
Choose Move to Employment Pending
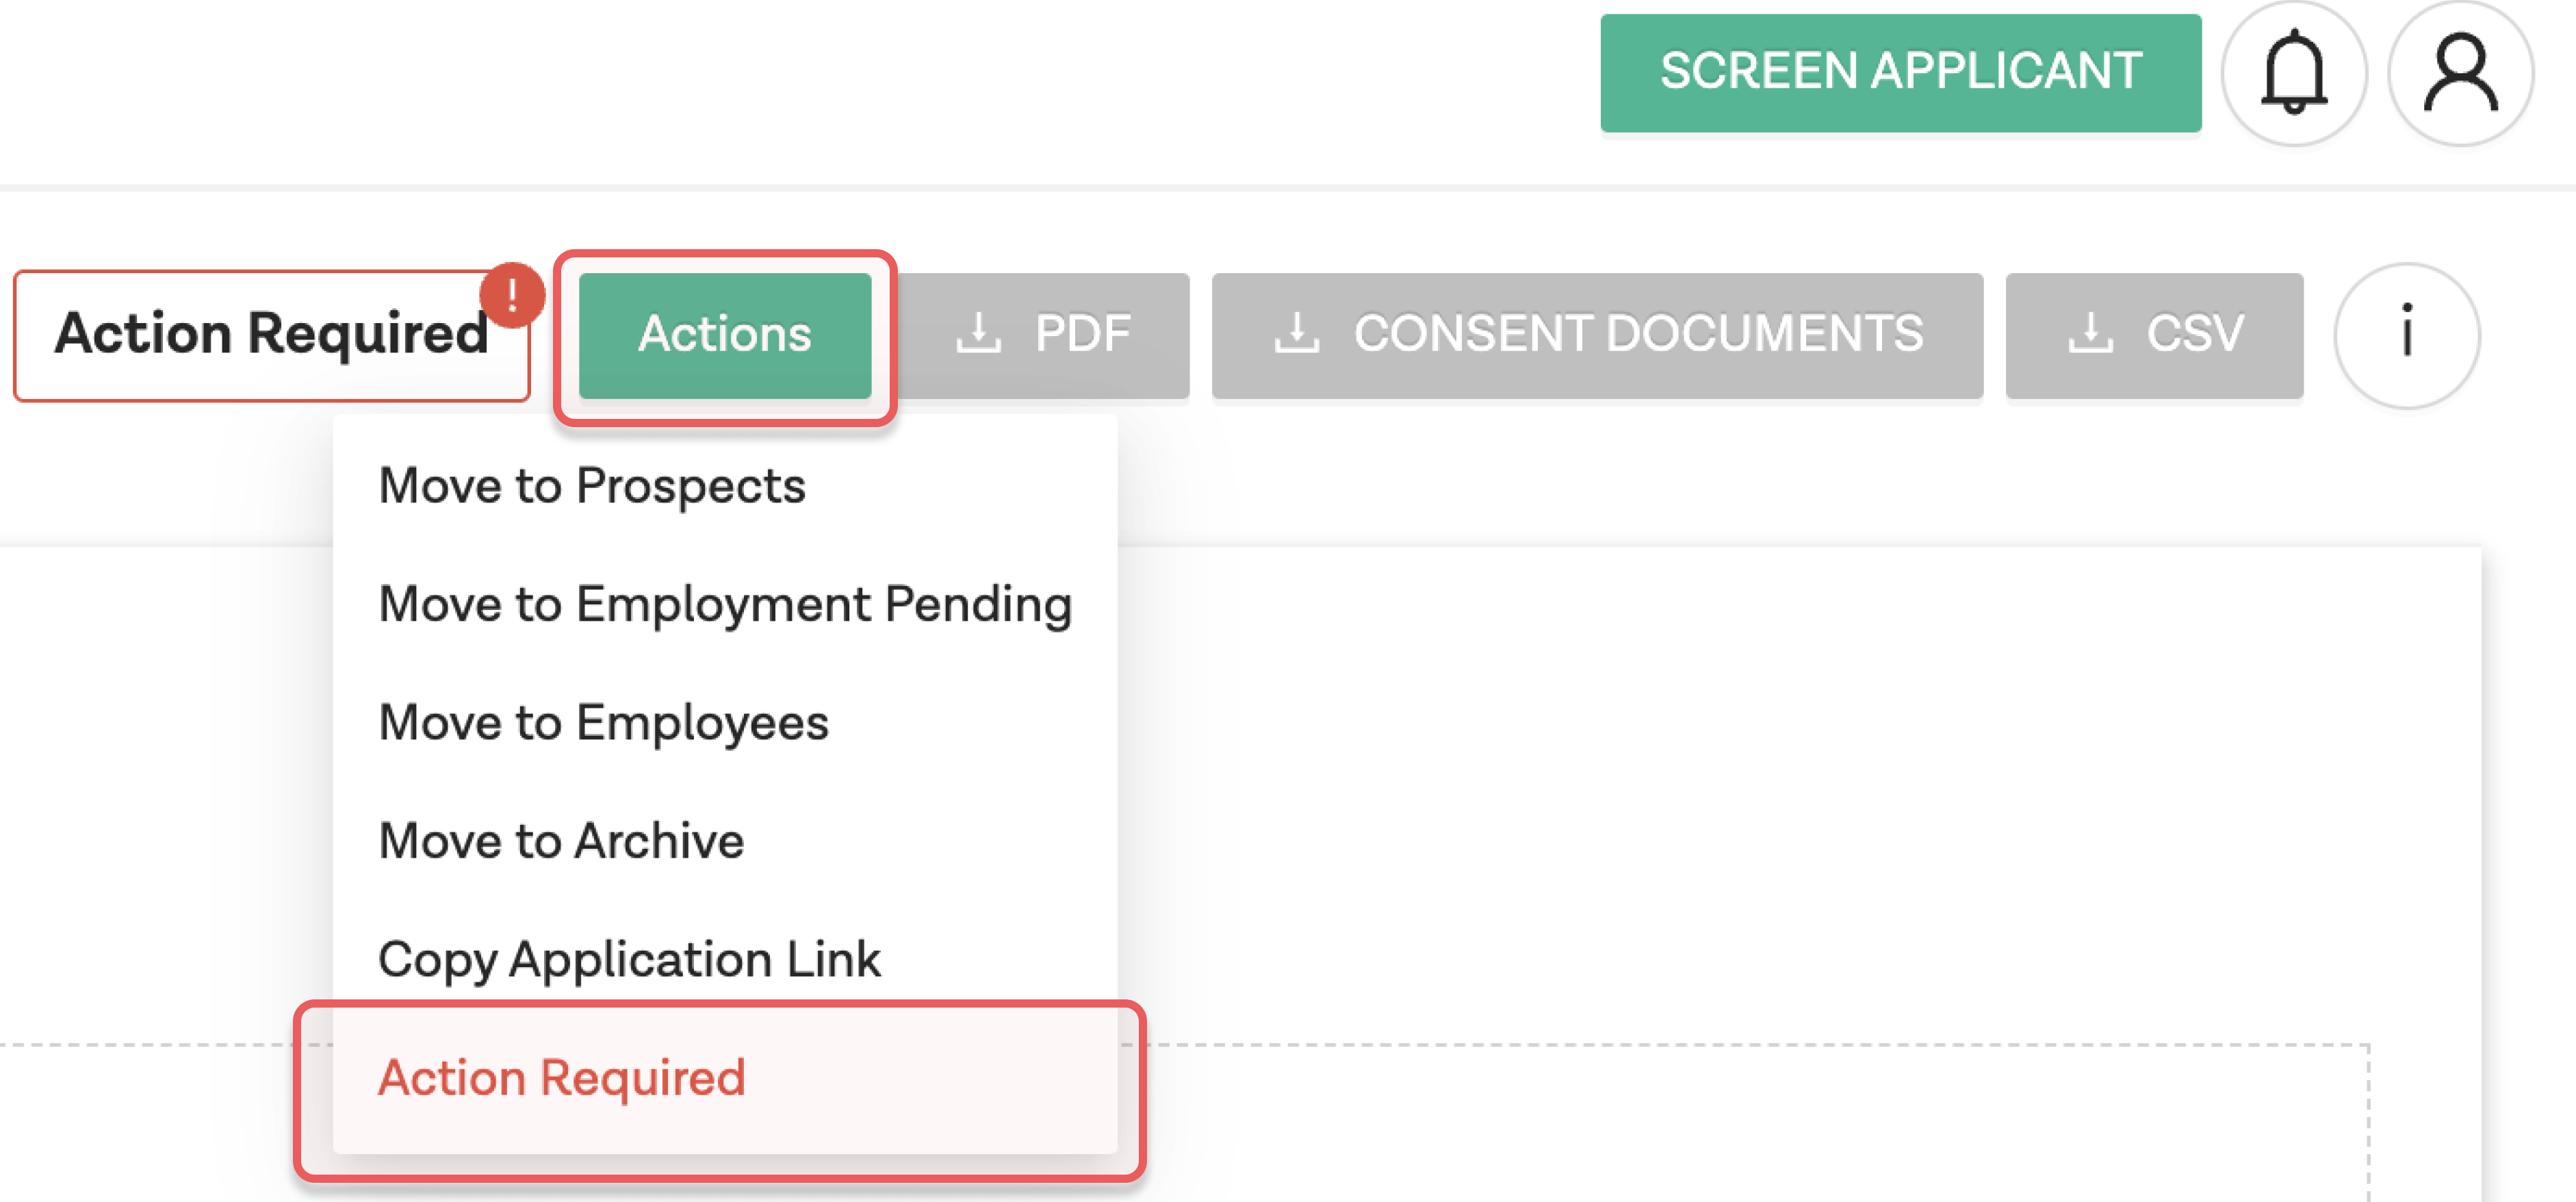[724, 604]
